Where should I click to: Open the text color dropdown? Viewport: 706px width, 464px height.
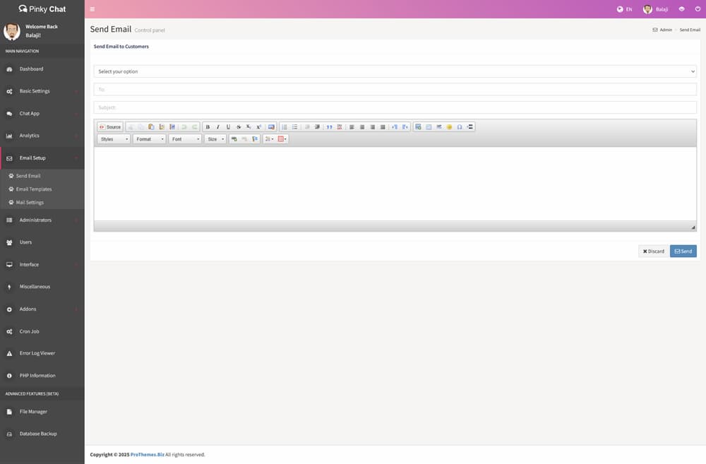(269, 139)
